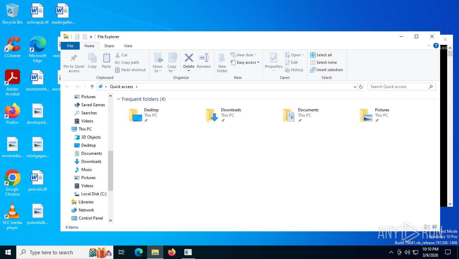This screenshot has height=259, width=459.
Task: Click the Back navigation arrow
Action: [x=67, y=87]
